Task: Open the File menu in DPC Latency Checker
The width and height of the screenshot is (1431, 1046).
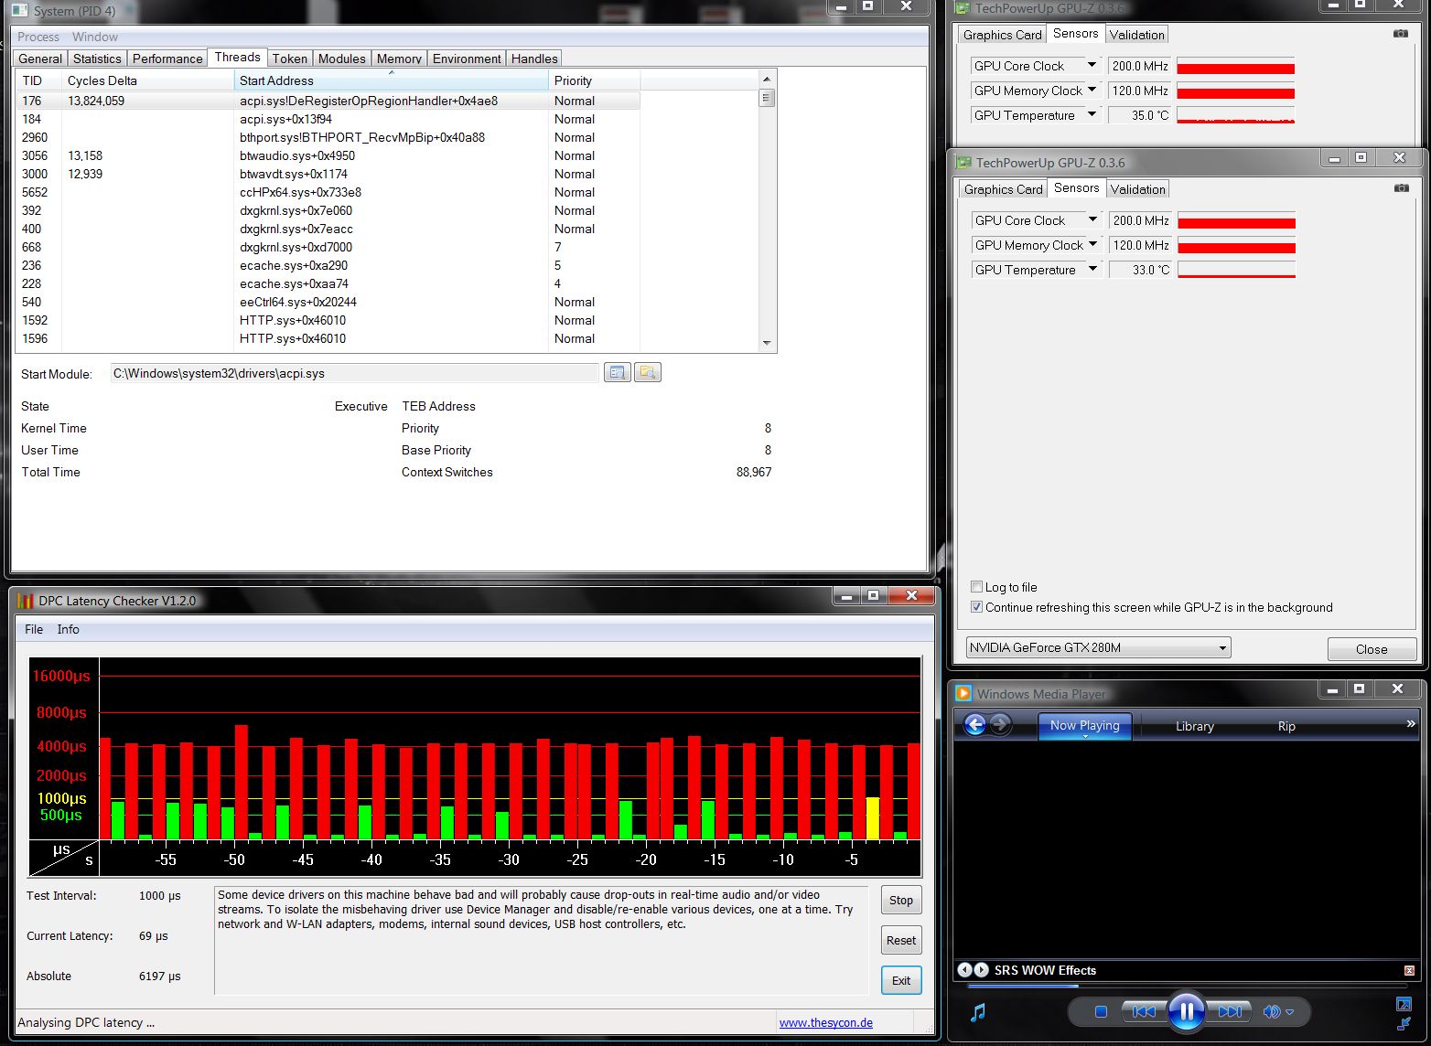Action: (x=34, y=629)
